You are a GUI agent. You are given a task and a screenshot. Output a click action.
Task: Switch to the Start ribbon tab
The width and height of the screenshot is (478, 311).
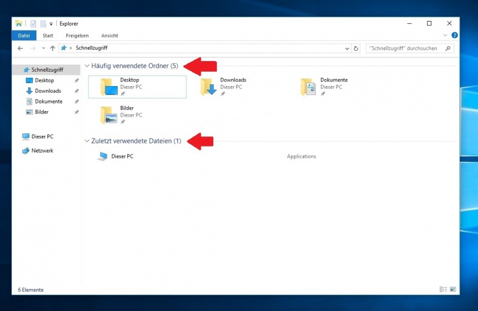48,35
